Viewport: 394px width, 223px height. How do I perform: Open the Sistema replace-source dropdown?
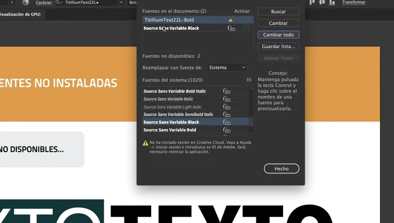point(227,67)
